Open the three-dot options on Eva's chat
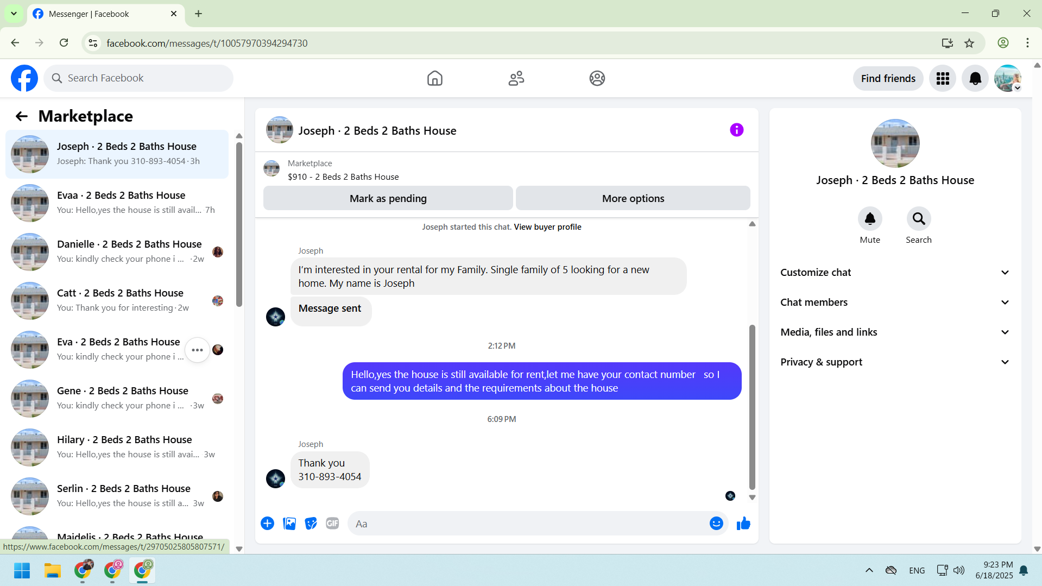 197,350
